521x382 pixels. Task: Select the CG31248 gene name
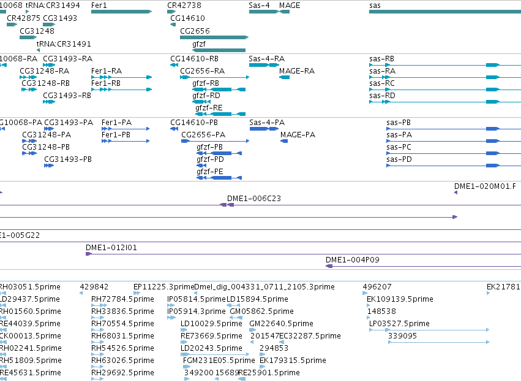[37, 31]
